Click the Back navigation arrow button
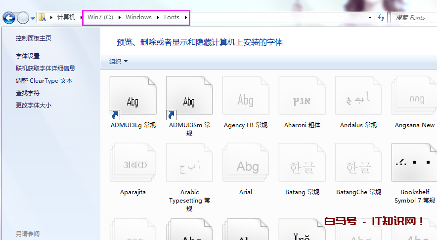 click(x=8, y=18)
